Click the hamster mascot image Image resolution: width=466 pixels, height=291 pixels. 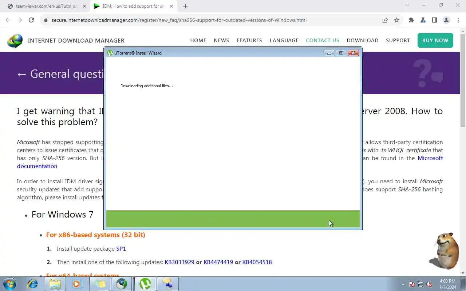444,251
